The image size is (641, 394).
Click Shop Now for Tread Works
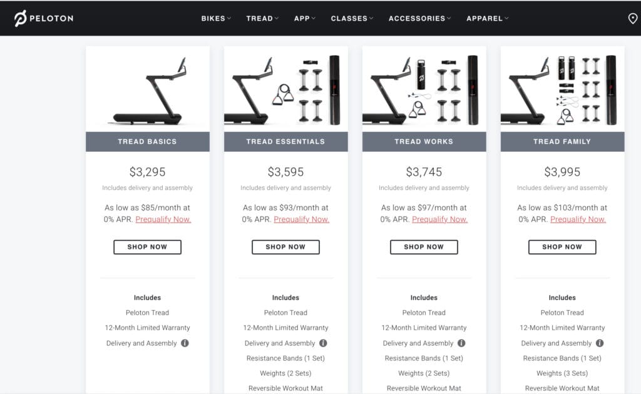pyautogui.click(x=424, y=247)
